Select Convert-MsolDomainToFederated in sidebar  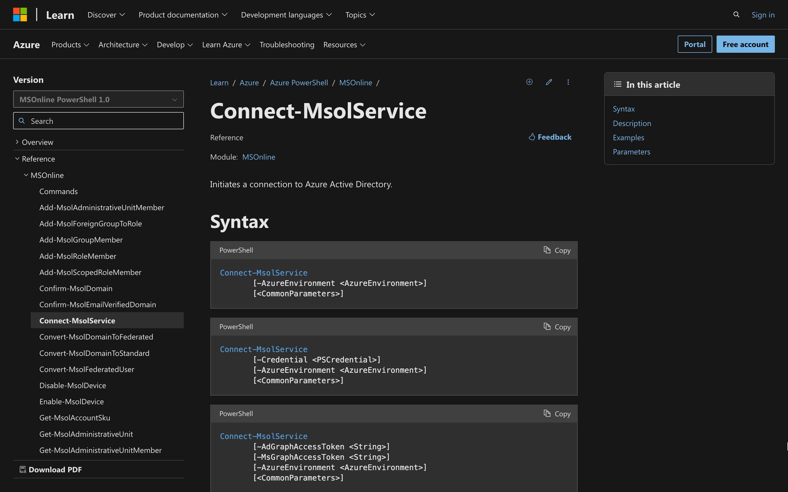[x=97, y=336]
